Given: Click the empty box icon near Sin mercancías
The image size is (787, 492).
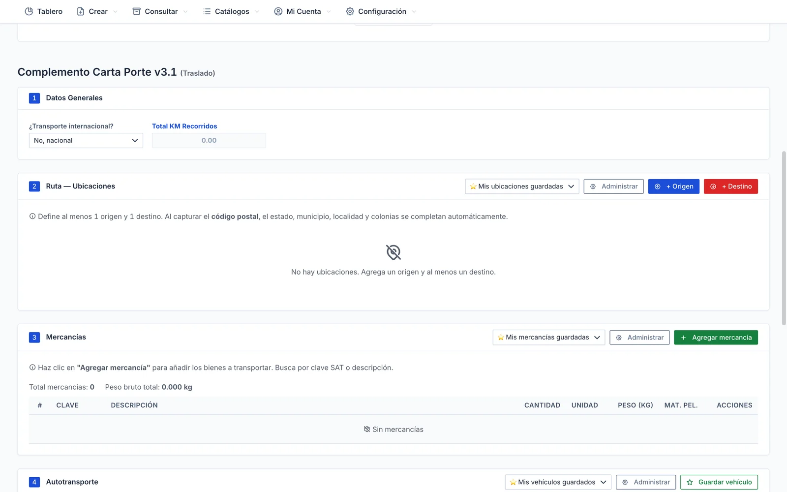Looking at the screenshot, I should (367, 429).
